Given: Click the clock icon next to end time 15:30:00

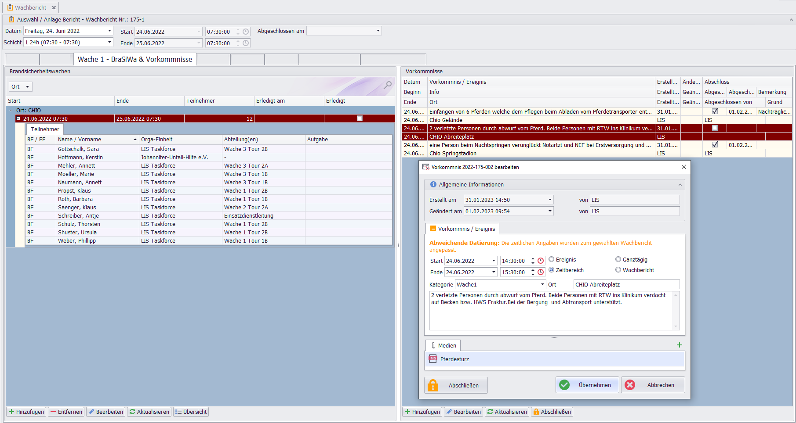Looking at the screenshot, I should coord(541,272).
